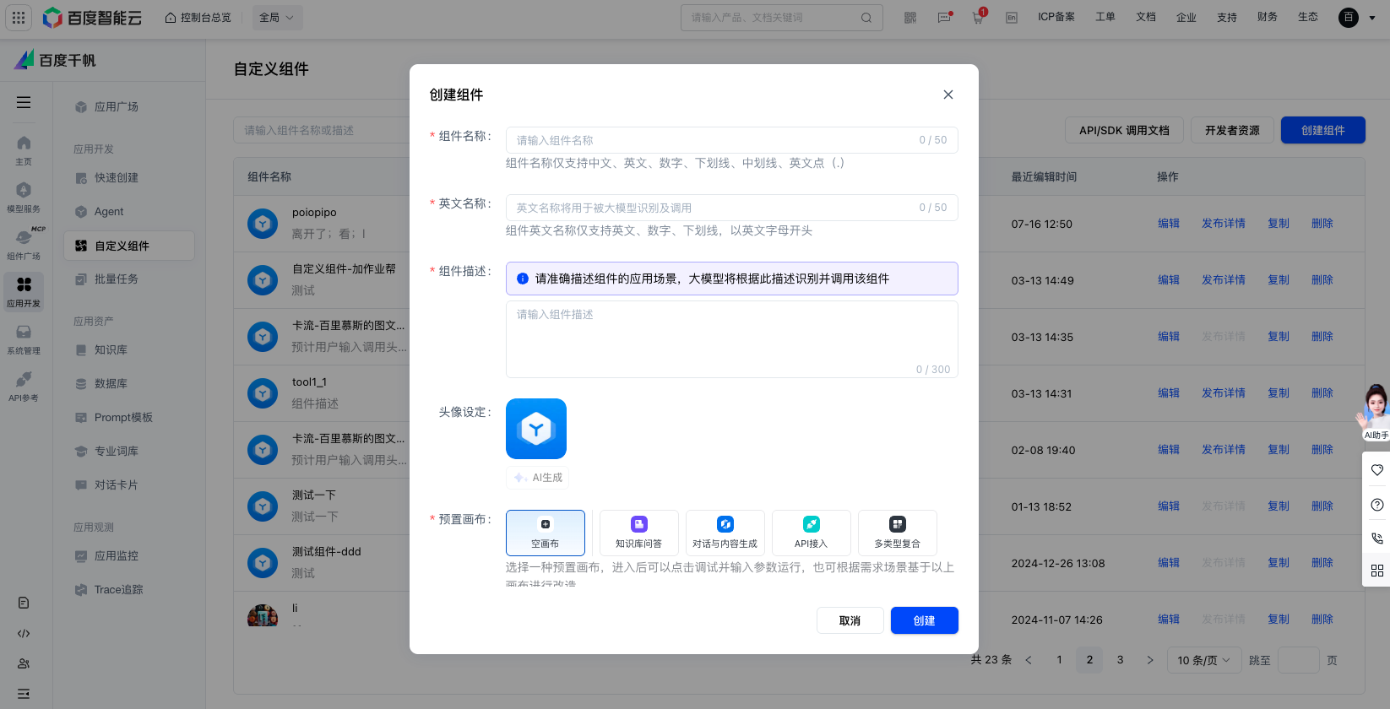This screenshot has width=1390, height=709.
Task: Close the 创建组件 dialog
Action: point(948,95)
